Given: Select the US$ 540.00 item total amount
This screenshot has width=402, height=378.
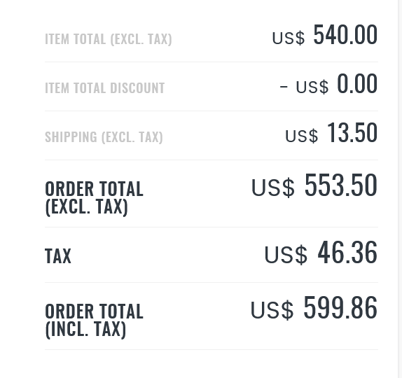Looking at the screenshot, I should point(325,34).
